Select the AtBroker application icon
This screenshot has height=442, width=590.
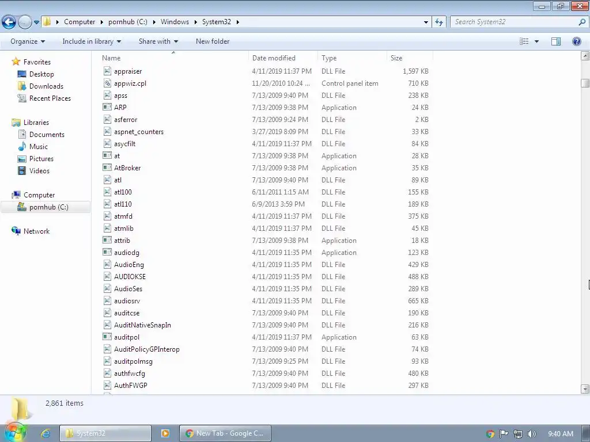(x=107, y=167)
